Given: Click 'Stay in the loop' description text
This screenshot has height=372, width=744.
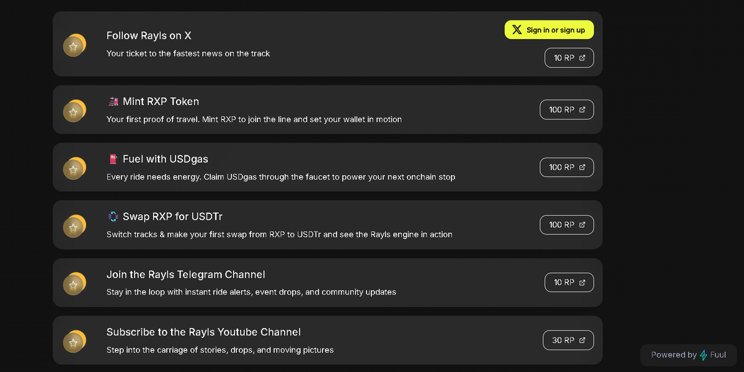Looking at the screenshot, I should point(251,292).
